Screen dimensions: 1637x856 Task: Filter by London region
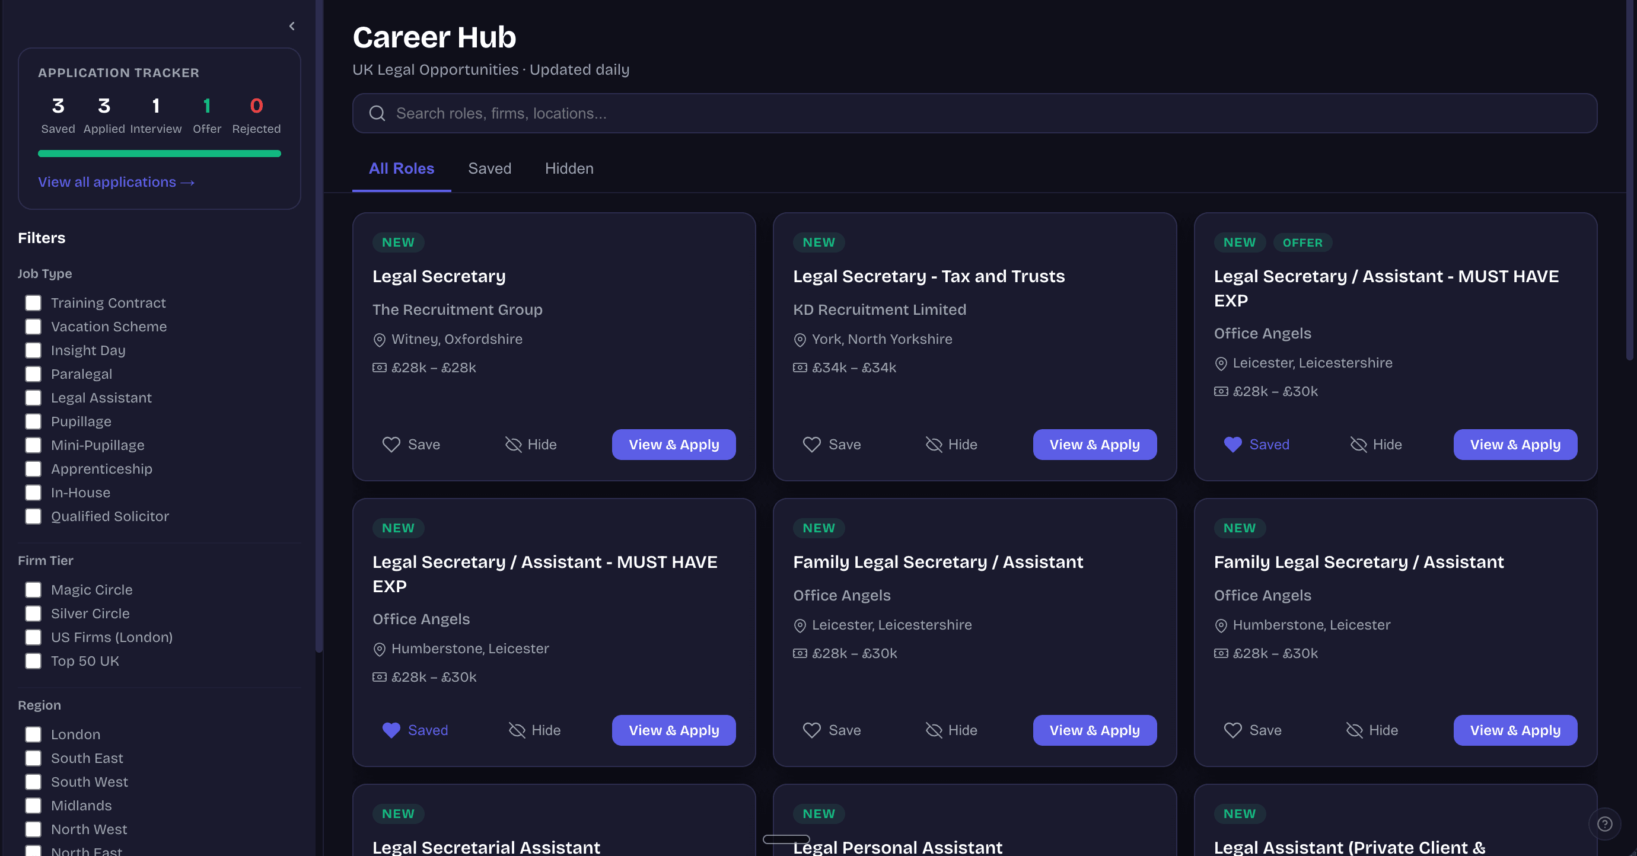coord(33,734)
